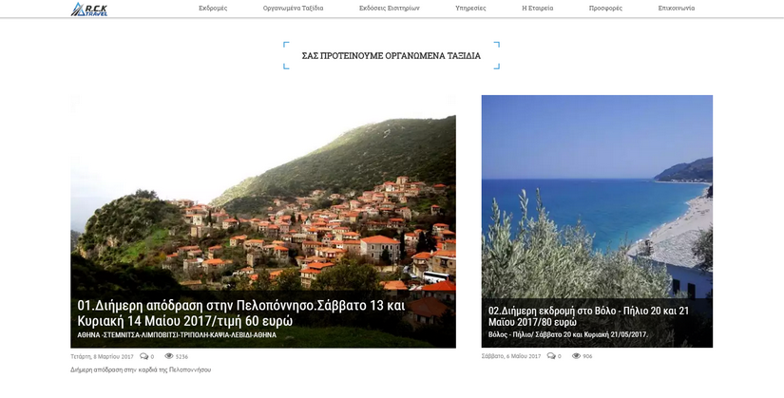Open the 02.Διήμερη εκδρομή στο Βόλο title
Image resolution: width=784 pixels, height=398 pixels.
588,316
